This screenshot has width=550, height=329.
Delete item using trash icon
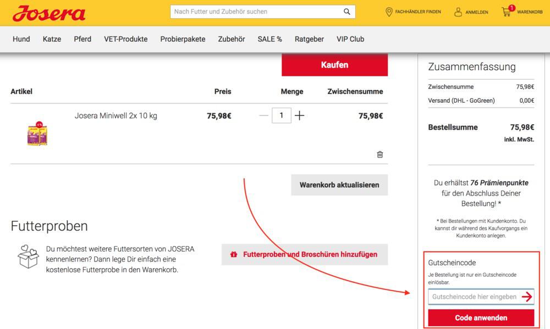(x=380, y=154)
